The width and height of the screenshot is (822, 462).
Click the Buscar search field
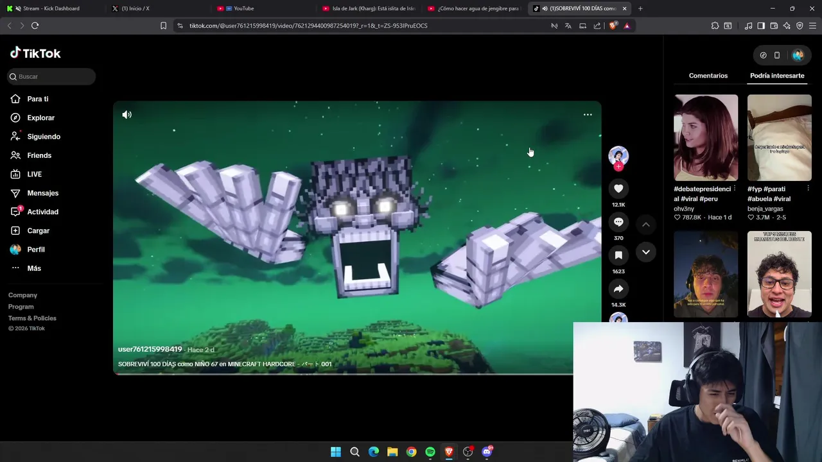click(51, 76)
